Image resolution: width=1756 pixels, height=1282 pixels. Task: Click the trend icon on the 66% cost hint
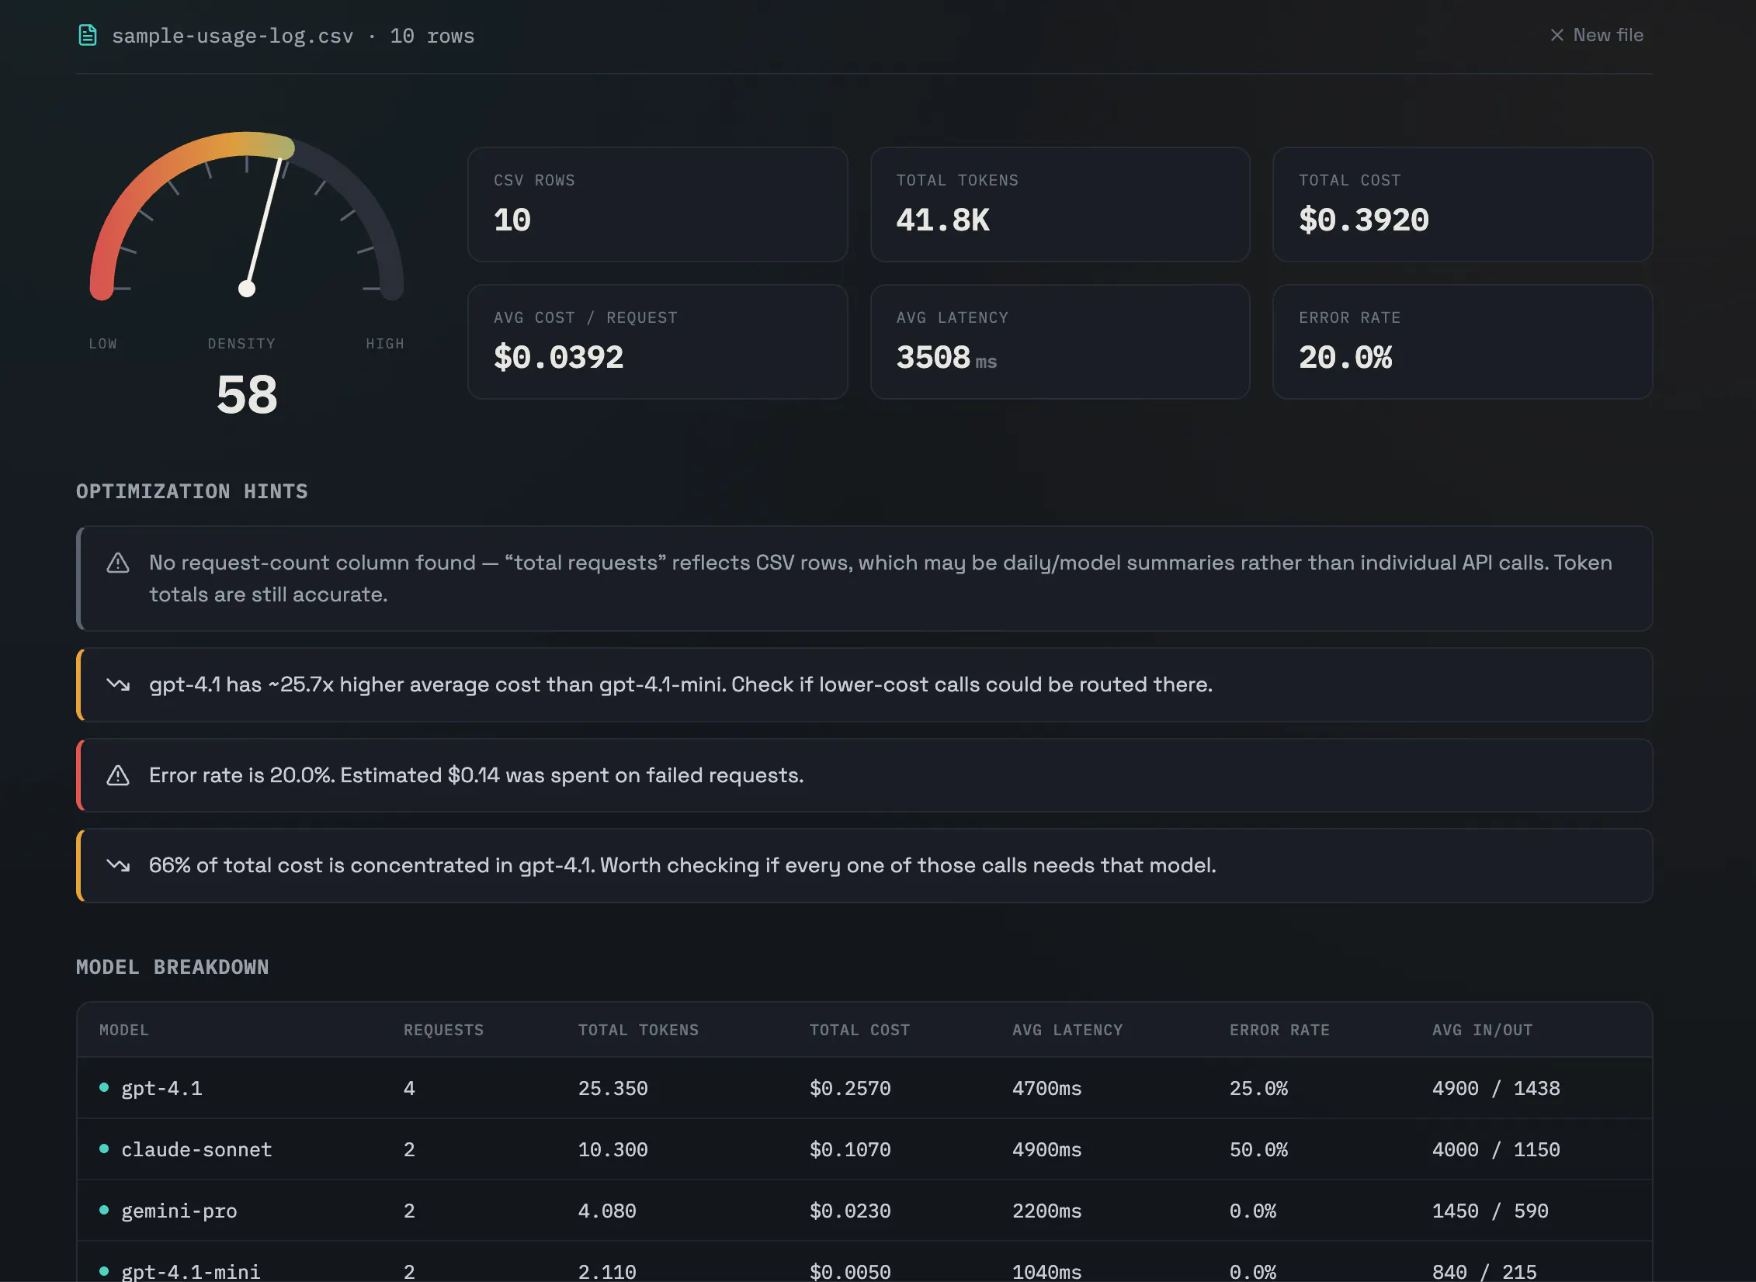(118, 865)
